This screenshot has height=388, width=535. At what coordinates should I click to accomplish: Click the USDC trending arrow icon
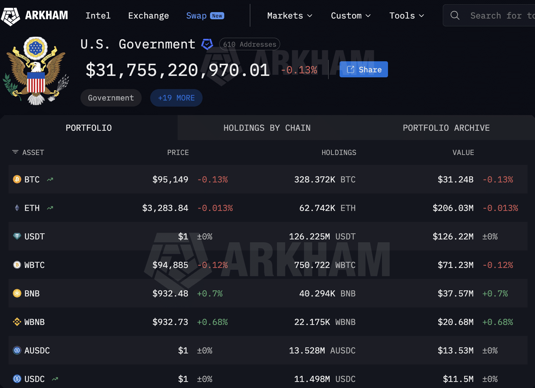(55, 379)
